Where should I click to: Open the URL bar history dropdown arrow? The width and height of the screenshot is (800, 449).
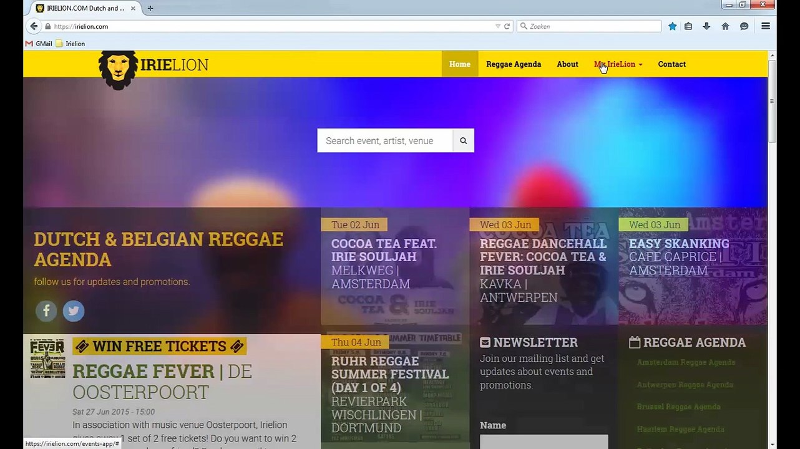pos(497,26)
